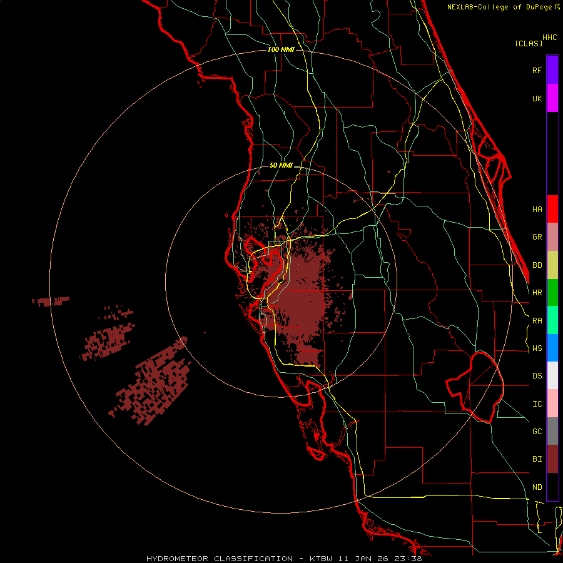The height and width of the screenshot is (563, 563).
Task: Click the "100 NMI" range ring label
Action: click(x=281, y=49)
